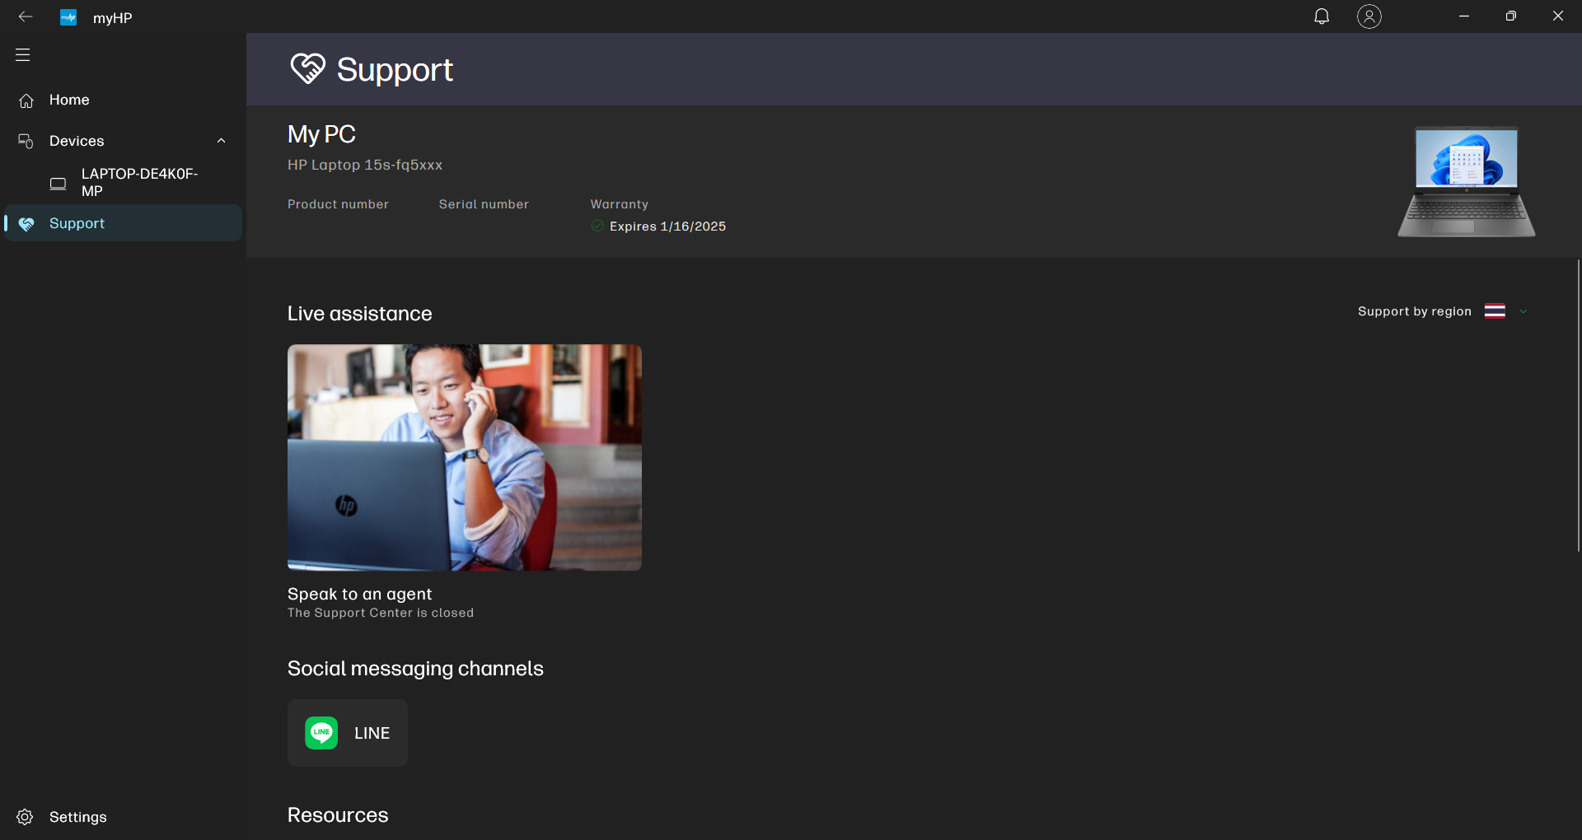Click the Home house icon
This screenshot has height=840, width=1582.
(26, 100)
